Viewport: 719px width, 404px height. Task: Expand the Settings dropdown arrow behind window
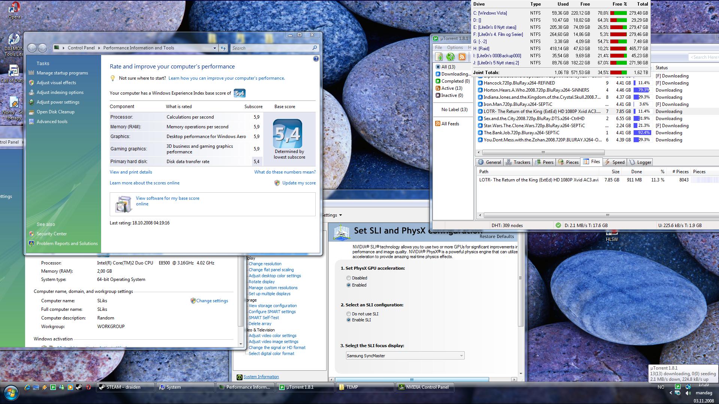[340, 215]
